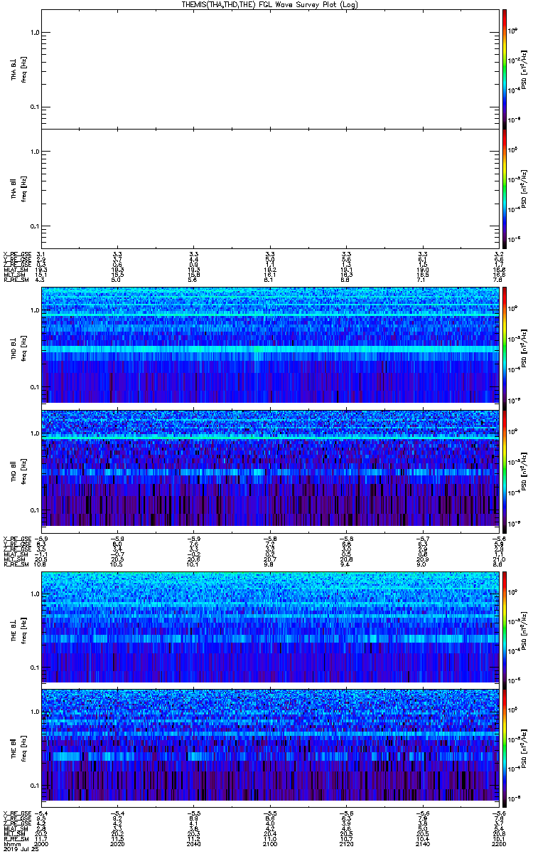Click the empty THA B-perp spectrogram panel
The image size is (533, 854).
click(x=269, y=68)
